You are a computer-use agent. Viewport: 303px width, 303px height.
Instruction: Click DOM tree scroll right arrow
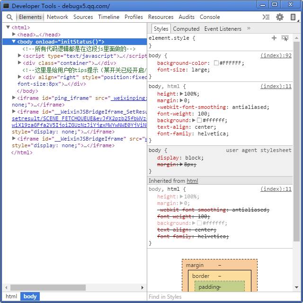pyautogui.click(x=143, y=287)
